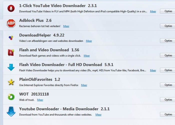
Task: Select the title '1-Click YouTube Video Downloader 2.3.1'
Action: tap(58, 6)
